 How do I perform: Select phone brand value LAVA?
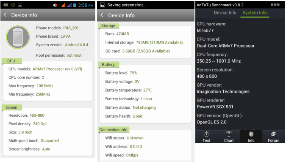pos(66,36)
